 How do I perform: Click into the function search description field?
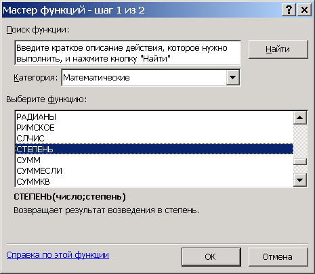pyautogui.click(x=127, y=53)
